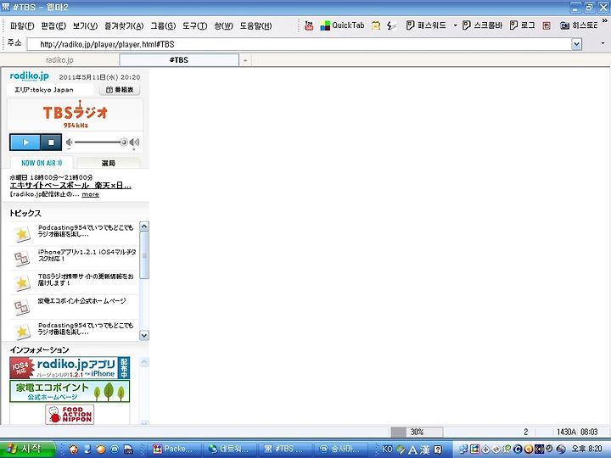Click the volume slider knob

124,142
